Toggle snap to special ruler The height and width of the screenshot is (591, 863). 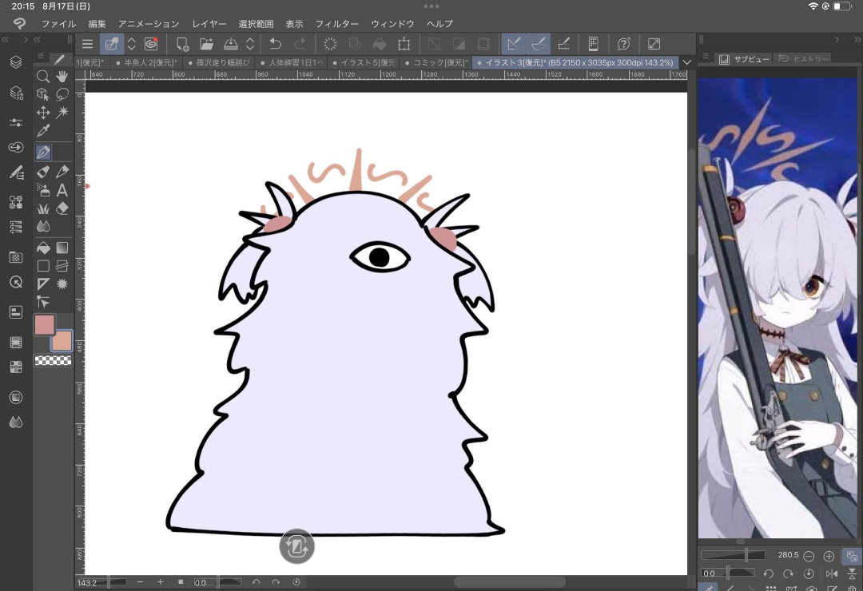coord(539,44)
